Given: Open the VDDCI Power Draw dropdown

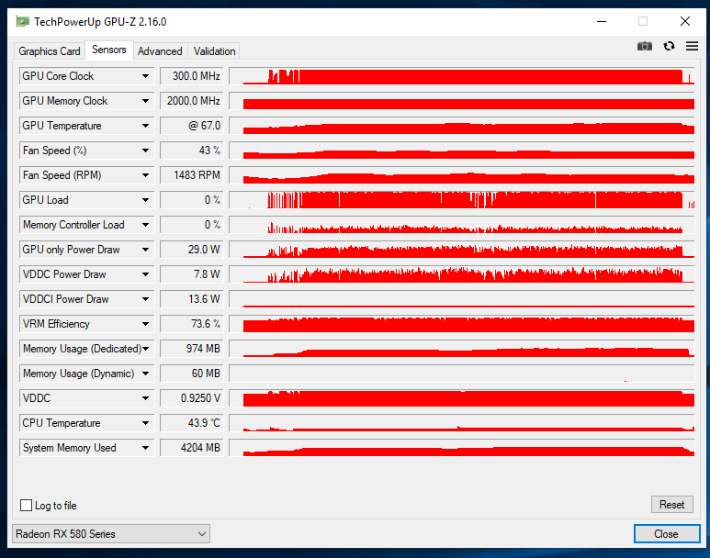Looking at the screenshot, I should (x=145, y=299).
